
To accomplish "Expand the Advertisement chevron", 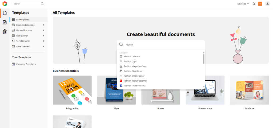I will (43, 46).
